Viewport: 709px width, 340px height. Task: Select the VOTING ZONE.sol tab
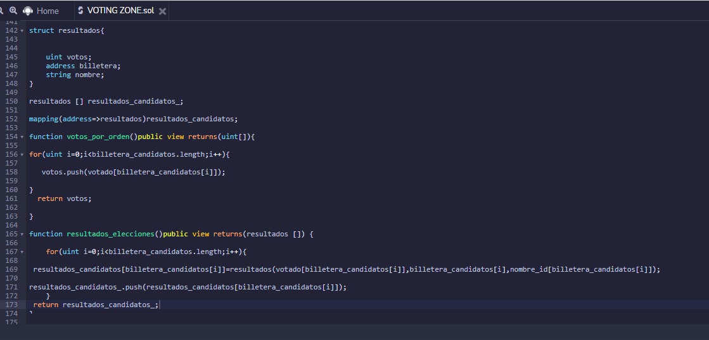pos(121,10)
